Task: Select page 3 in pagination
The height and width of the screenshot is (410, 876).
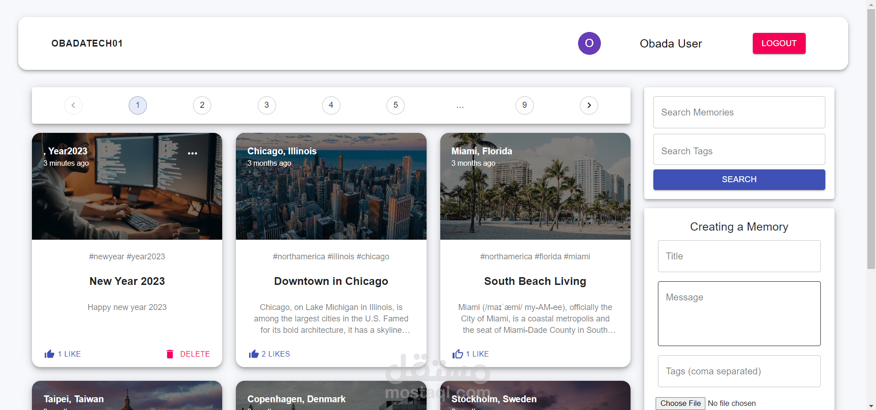Action: (x=267, y=105)
